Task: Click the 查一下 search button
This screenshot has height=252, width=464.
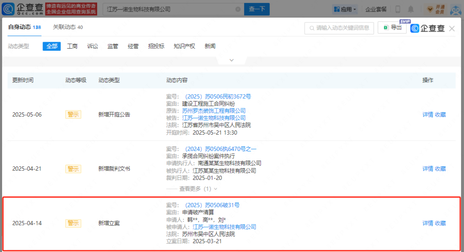Action: (x=256, y=9)
